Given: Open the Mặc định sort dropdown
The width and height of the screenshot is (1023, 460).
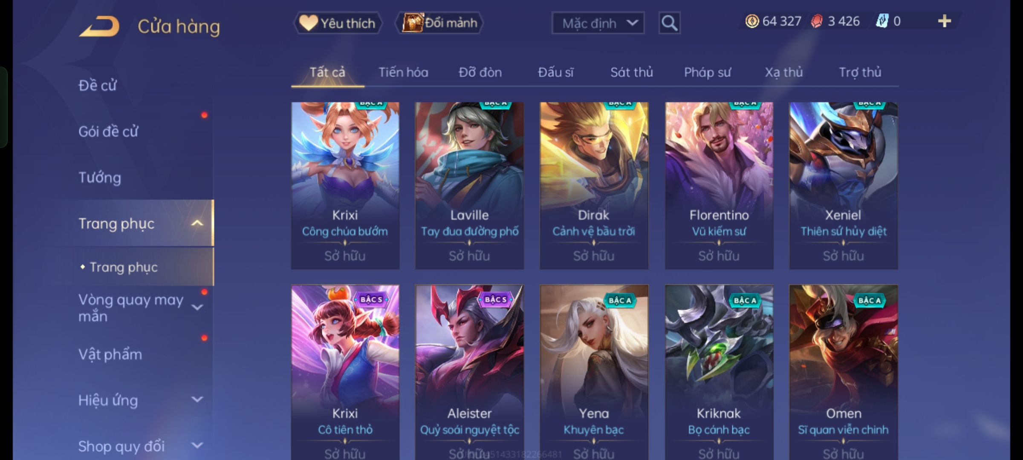Looking at the screenshot, I should click(598, 23).
